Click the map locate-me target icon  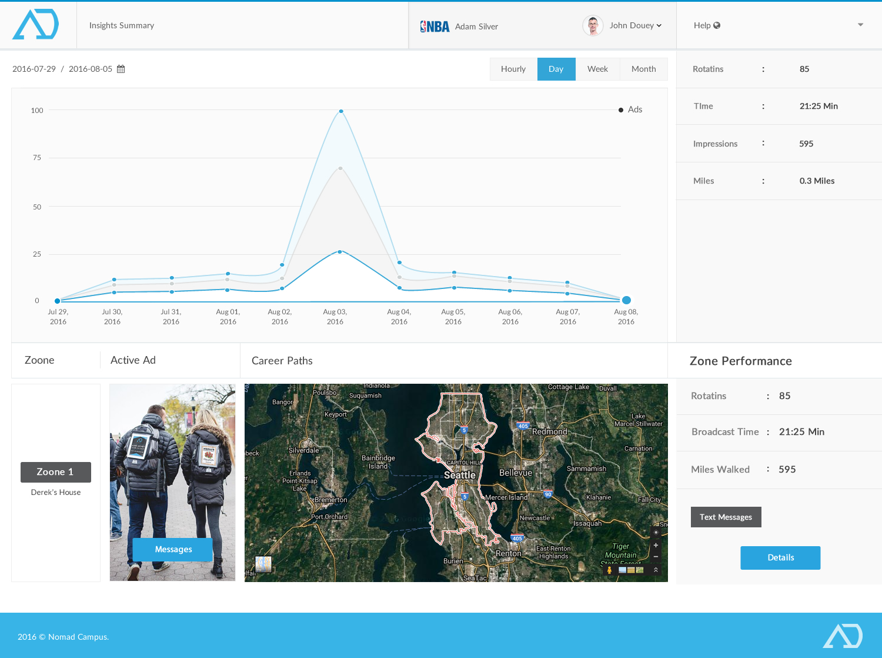(656, 533)
